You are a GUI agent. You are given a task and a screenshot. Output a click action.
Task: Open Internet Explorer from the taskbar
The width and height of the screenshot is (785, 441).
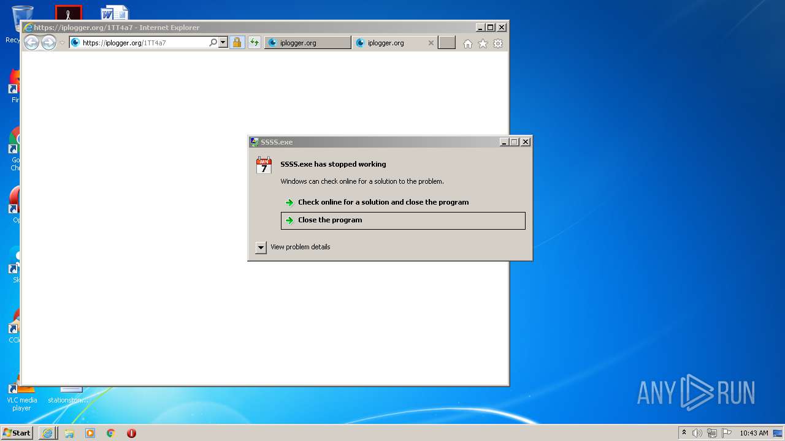pos(48,433)
